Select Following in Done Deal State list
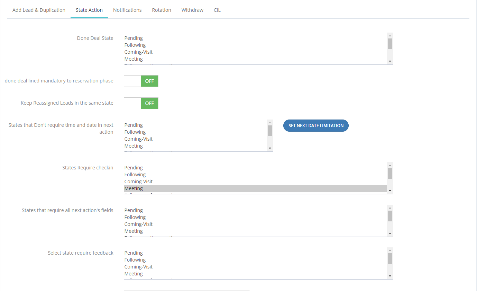477x291 pixels. tap(255, 45)
